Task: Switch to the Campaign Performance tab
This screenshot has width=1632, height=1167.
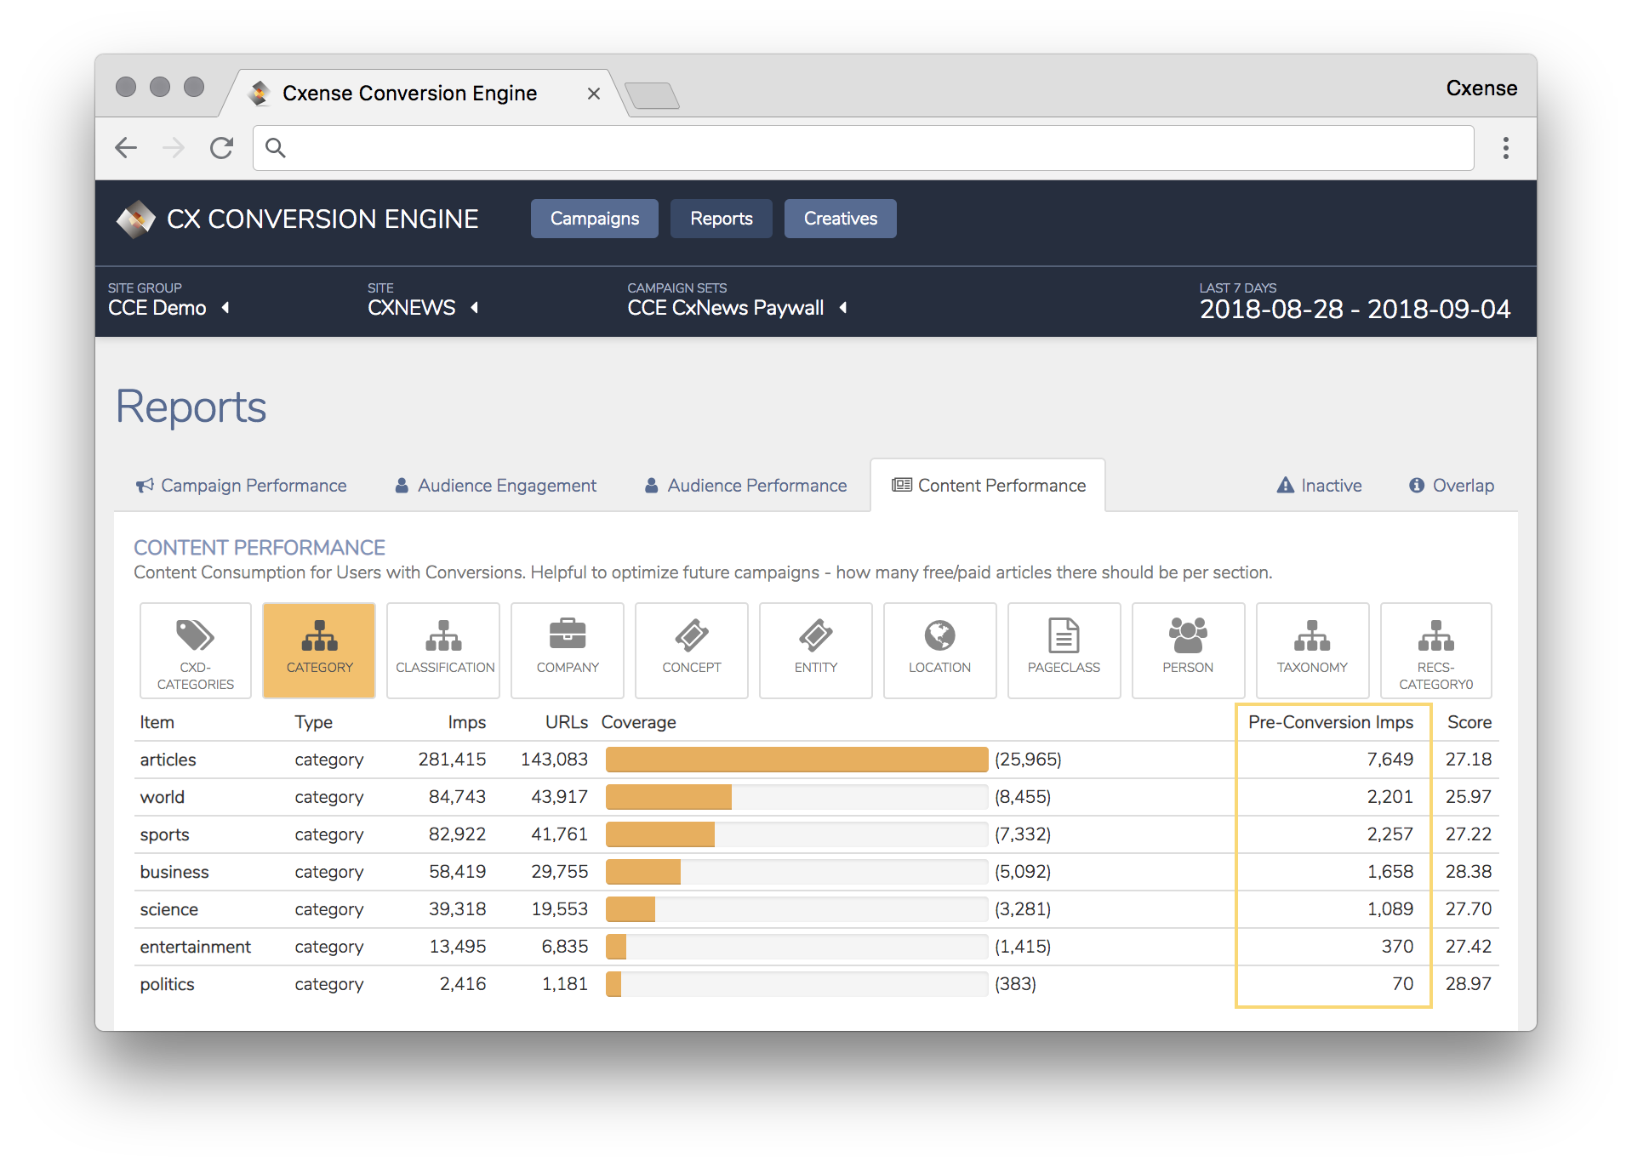Action: (x=242, y=486)
